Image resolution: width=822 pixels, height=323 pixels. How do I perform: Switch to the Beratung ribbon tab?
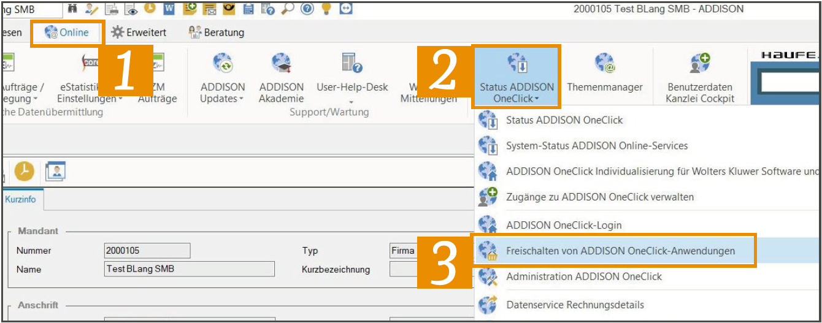pyautogui.click(x=217, y=32)
